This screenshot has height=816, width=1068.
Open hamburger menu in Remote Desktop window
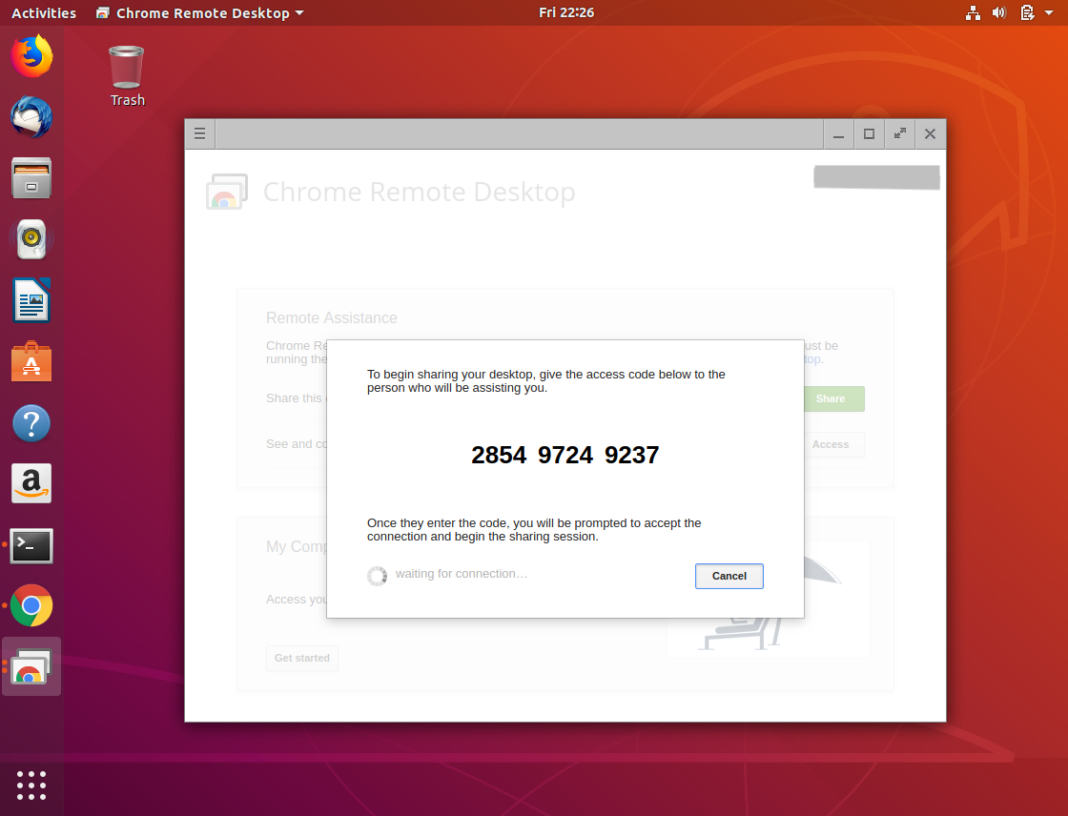click(199, 133)
